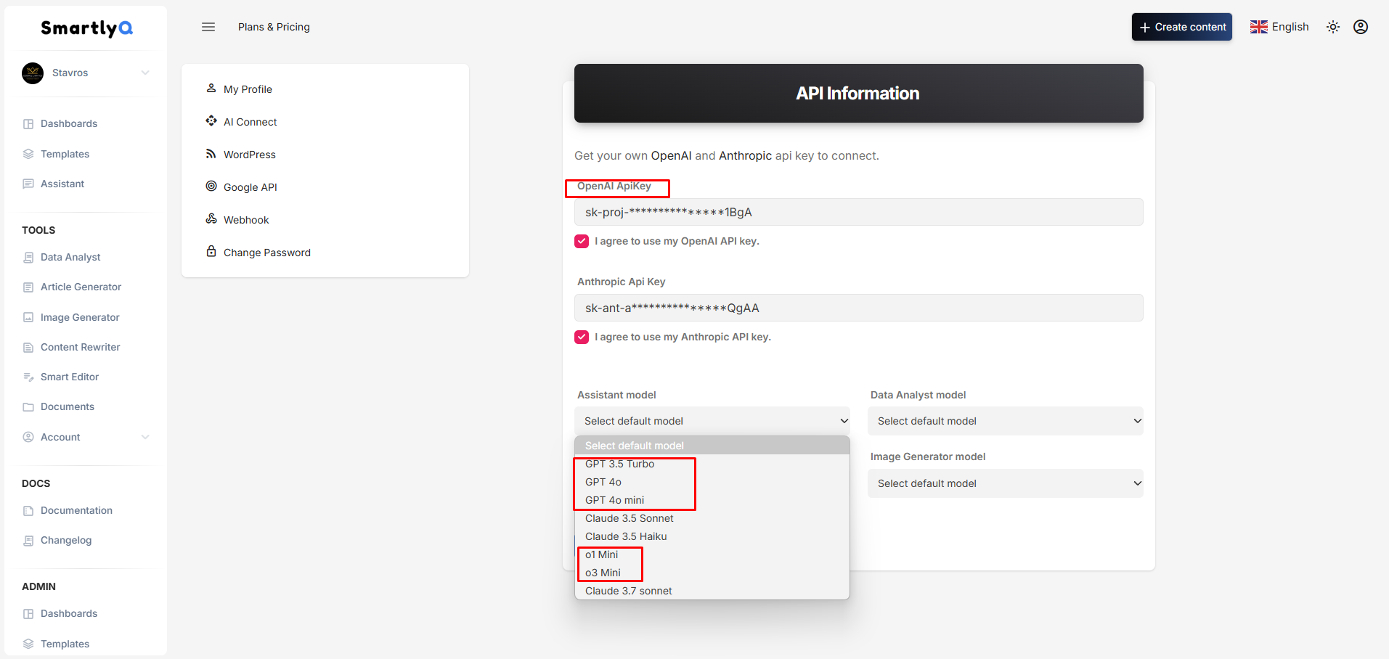
Task: Uncheck agree to use Anthropic API key
Action: [x=582, y=337]
